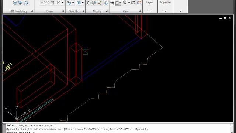
Task: Open the Properties panel dropdown
Action: [165, 11]
